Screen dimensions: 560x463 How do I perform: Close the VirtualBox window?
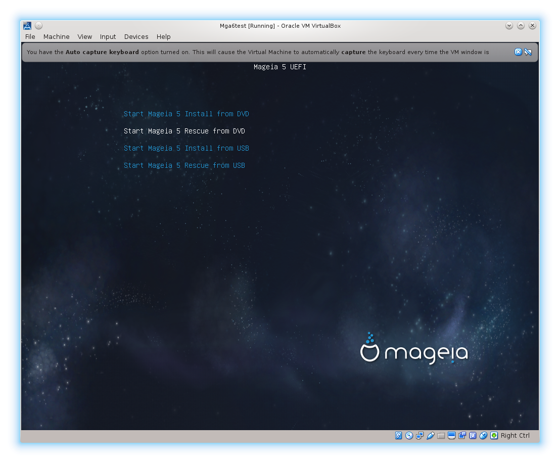click(x=532, y=26)
